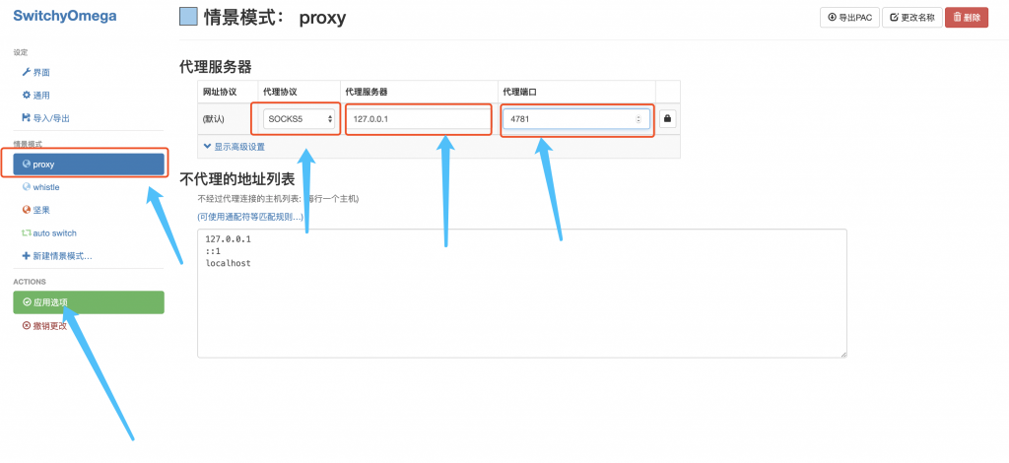Click the red 删除 delete button

coord(967,18)
